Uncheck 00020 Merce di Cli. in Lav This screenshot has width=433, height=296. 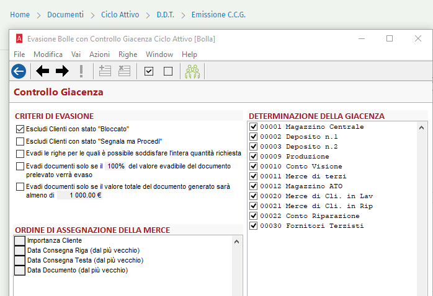(253, 196)
